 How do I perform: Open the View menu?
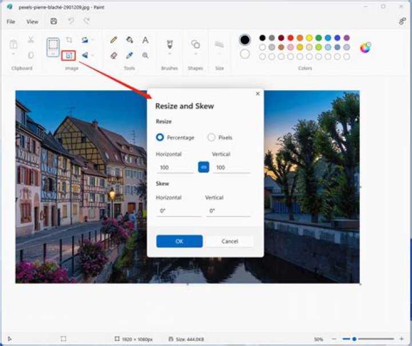pos(32,22)
